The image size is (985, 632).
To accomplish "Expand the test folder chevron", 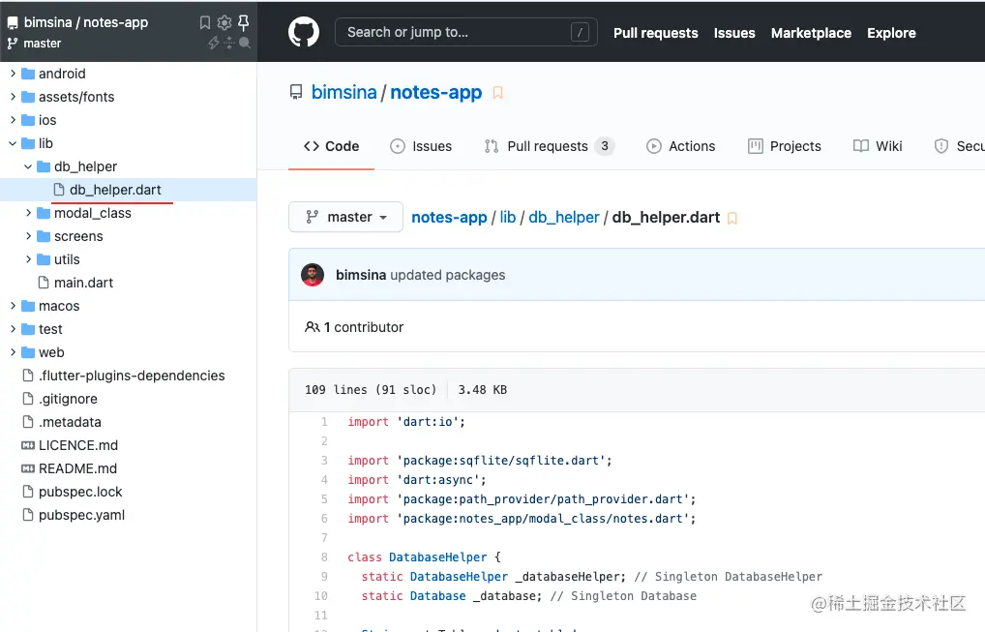I will coord(13,329).
